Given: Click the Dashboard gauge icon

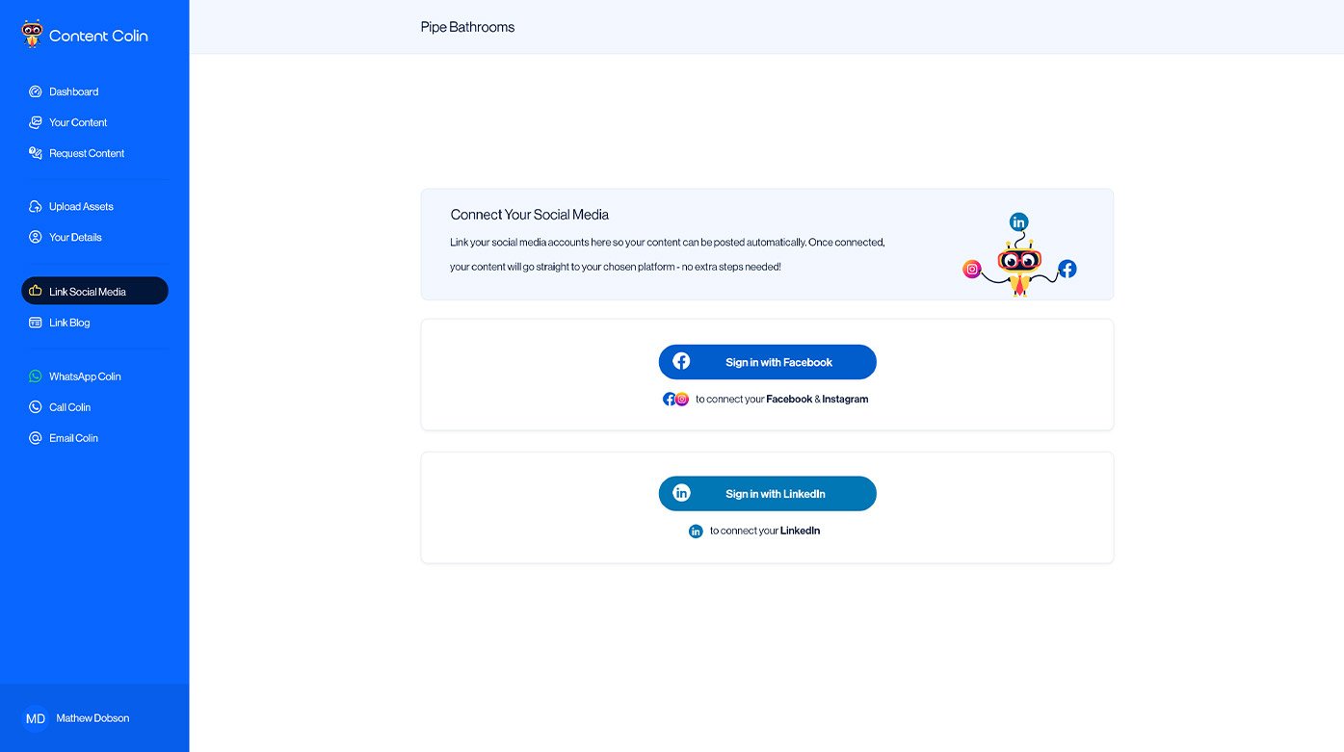Looking at the screenshot, I should [36, 91].
